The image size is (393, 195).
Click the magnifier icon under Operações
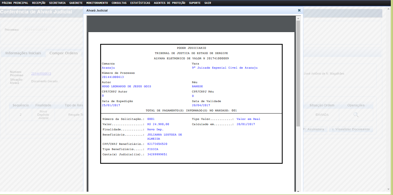tap(356, 115)
